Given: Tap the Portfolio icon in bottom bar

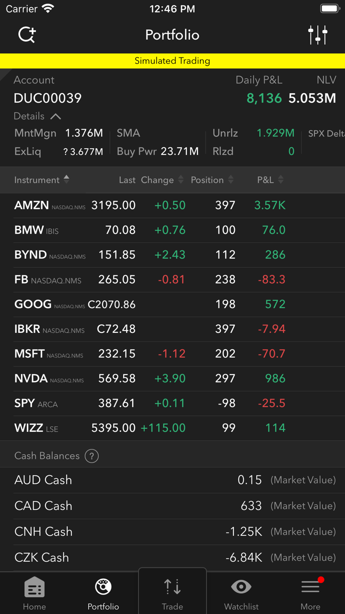Looking at the screenshot, I should 103,587.
